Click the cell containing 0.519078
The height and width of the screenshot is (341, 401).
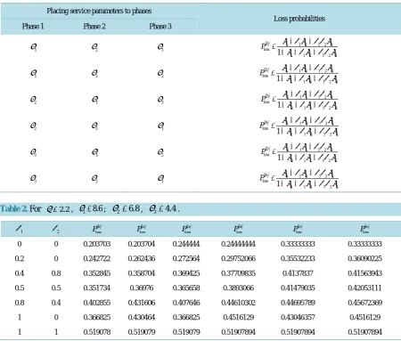[x=97, y=332]
